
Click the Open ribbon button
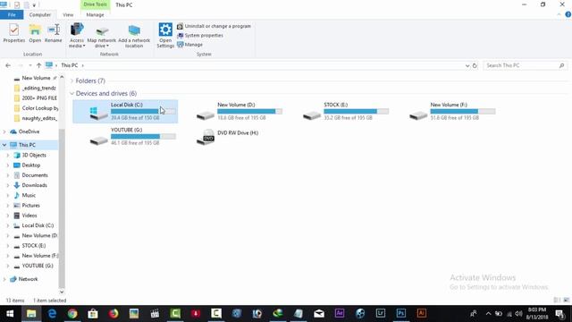35,33
